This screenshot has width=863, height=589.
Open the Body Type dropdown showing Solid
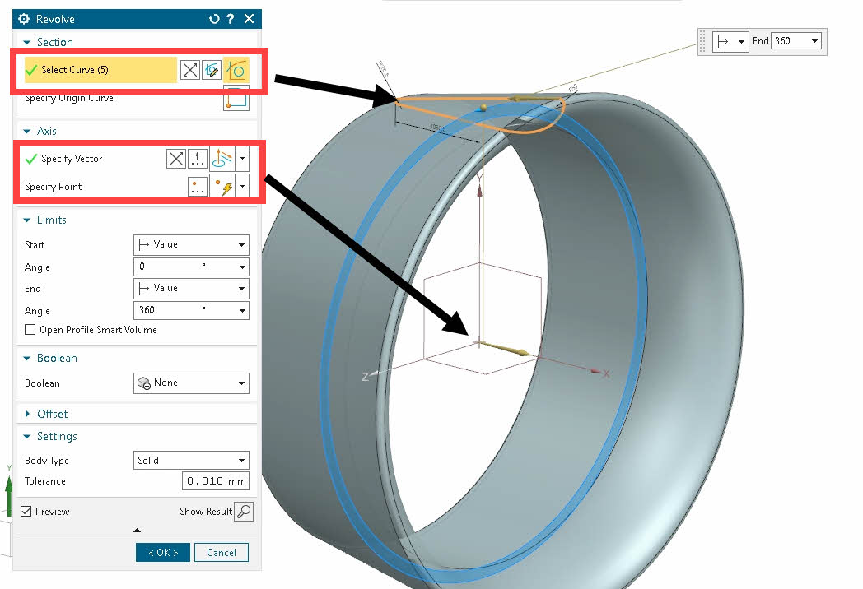[x=190, y=460]
